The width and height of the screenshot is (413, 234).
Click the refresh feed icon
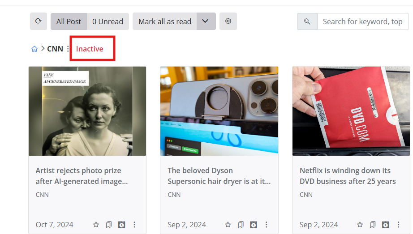point(39,21)
